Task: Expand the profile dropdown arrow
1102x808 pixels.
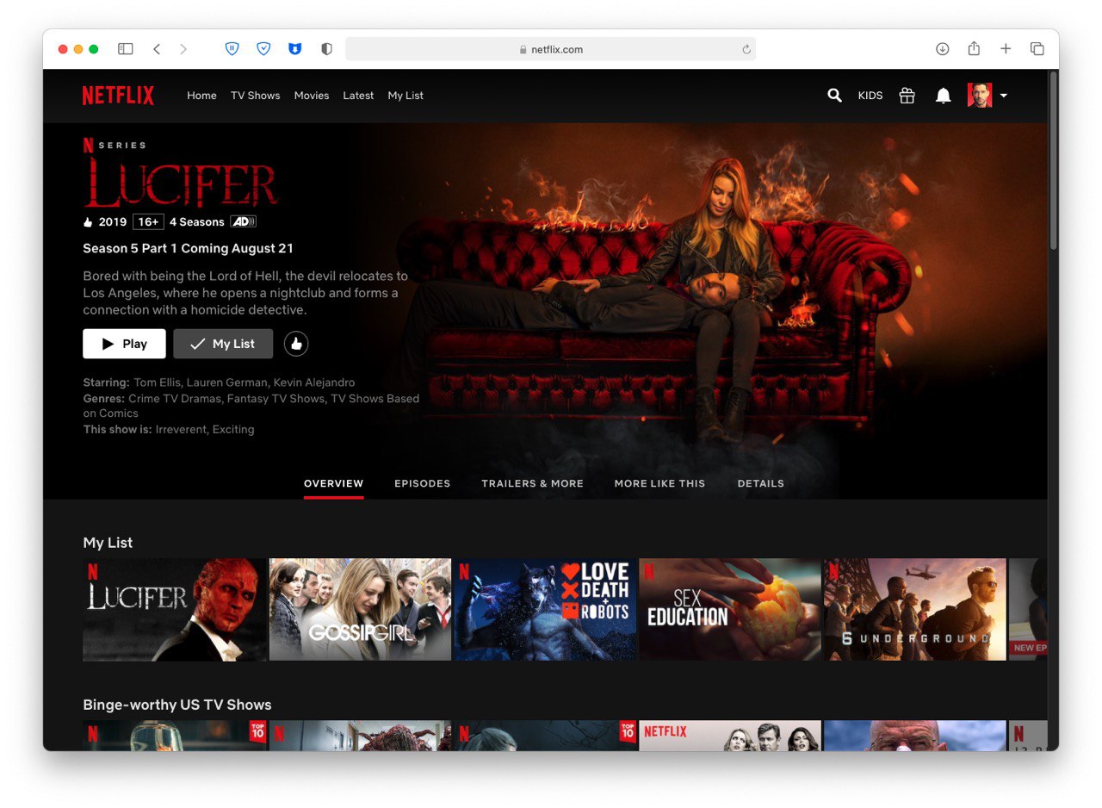Action: tap(1004, 96)
